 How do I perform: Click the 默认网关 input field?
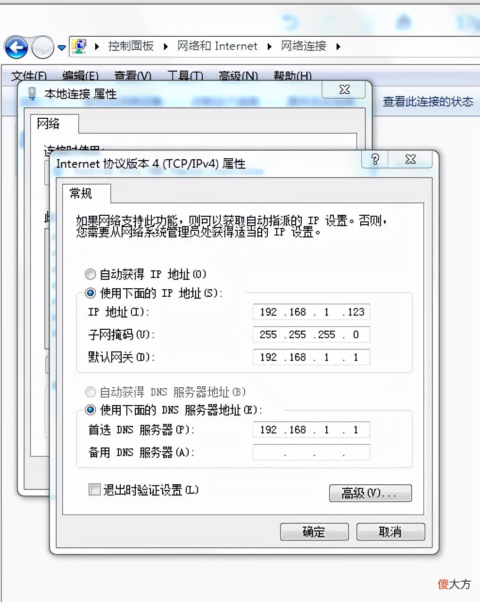point(311,357)
